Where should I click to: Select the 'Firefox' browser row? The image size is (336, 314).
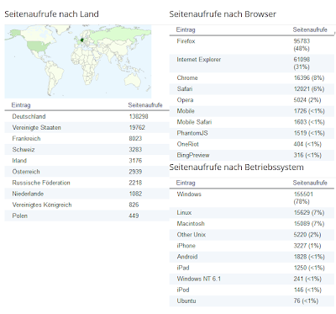252,45
